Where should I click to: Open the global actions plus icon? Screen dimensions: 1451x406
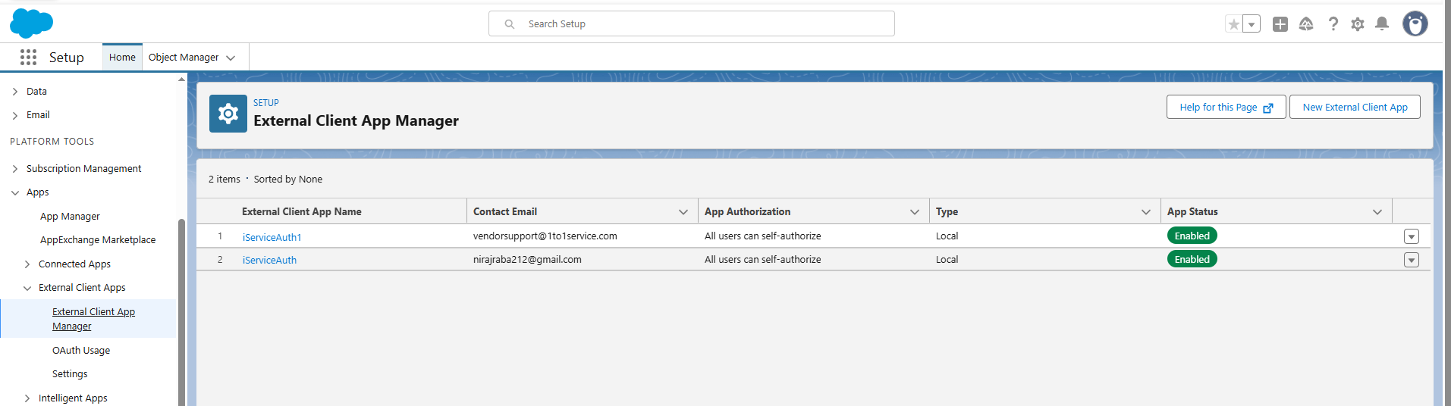click(x=1280, y=24)
